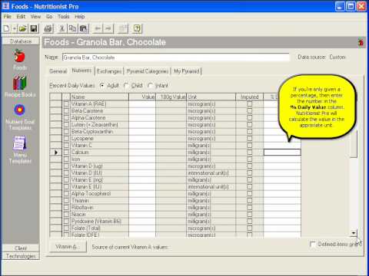Click the Copy toolbar icon

pos(72,28)
